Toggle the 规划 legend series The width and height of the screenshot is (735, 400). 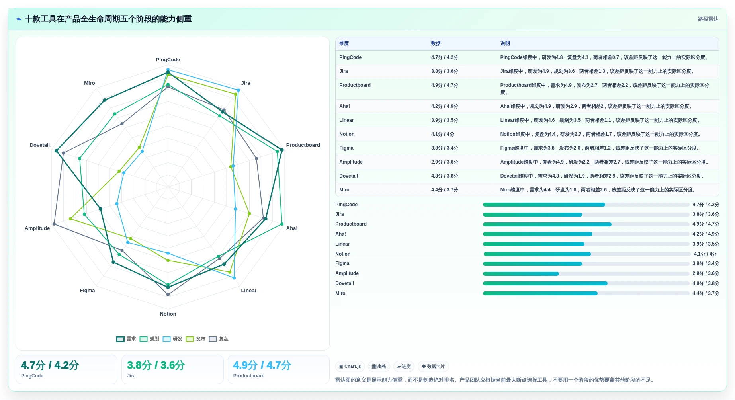coord(149,339)
